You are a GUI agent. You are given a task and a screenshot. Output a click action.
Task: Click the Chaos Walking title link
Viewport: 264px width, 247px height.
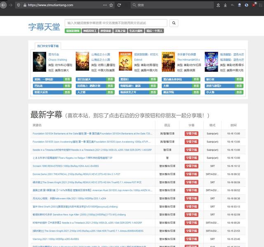click(x=58, y=60)
